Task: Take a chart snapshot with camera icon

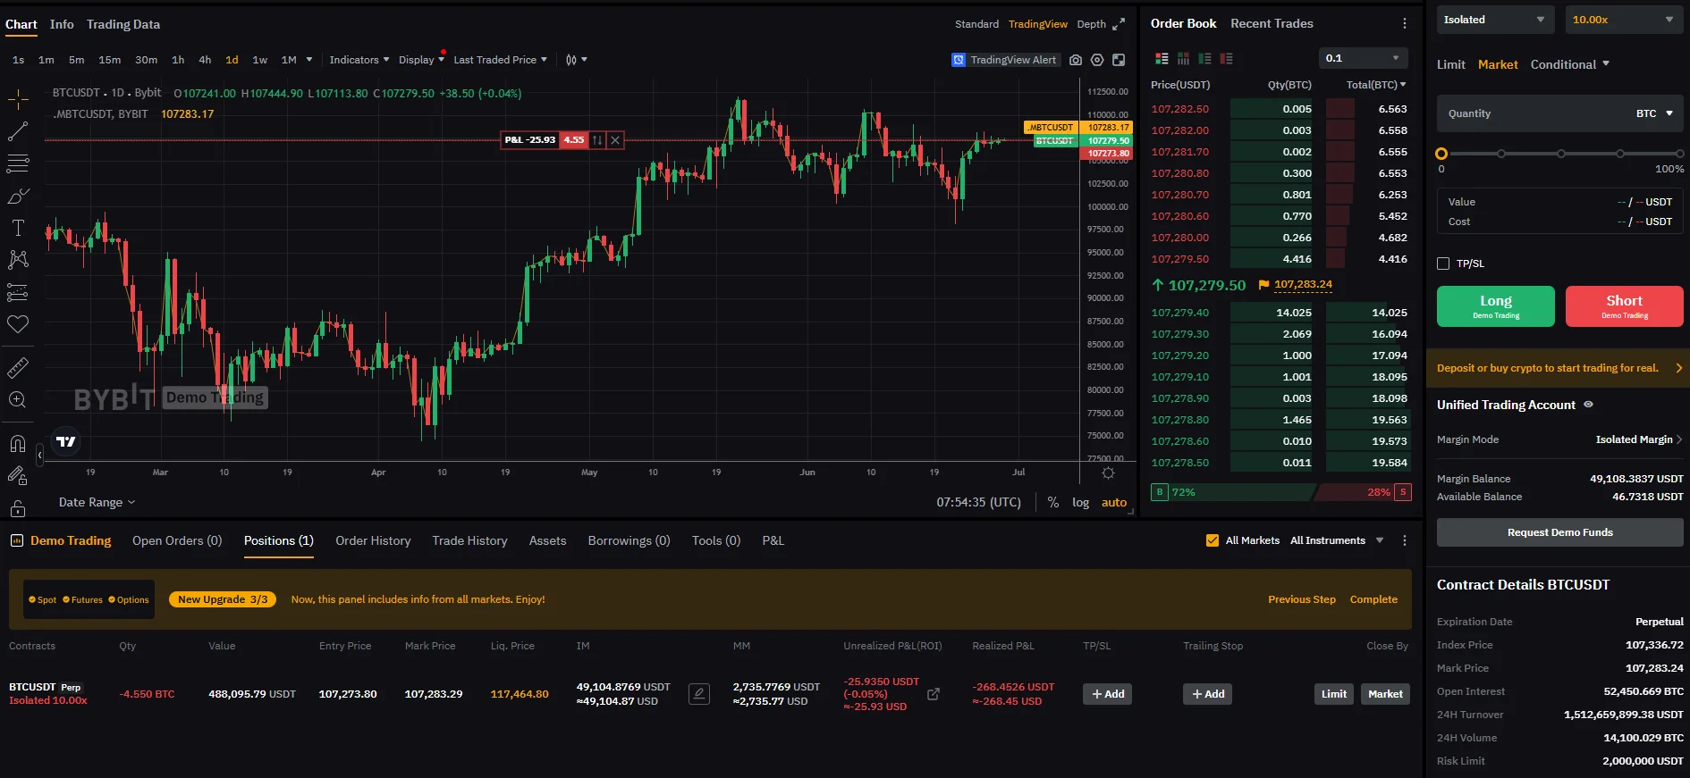Action: pyautogui.click(x=1076, y=60)
